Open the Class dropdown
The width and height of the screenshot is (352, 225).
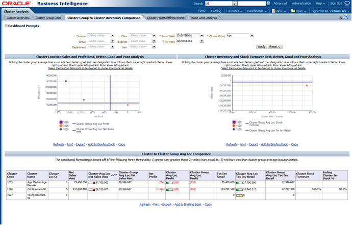pyautogui.click(x=154, y=36)
